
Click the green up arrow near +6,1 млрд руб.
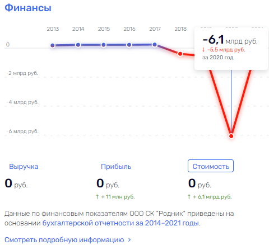189,197
